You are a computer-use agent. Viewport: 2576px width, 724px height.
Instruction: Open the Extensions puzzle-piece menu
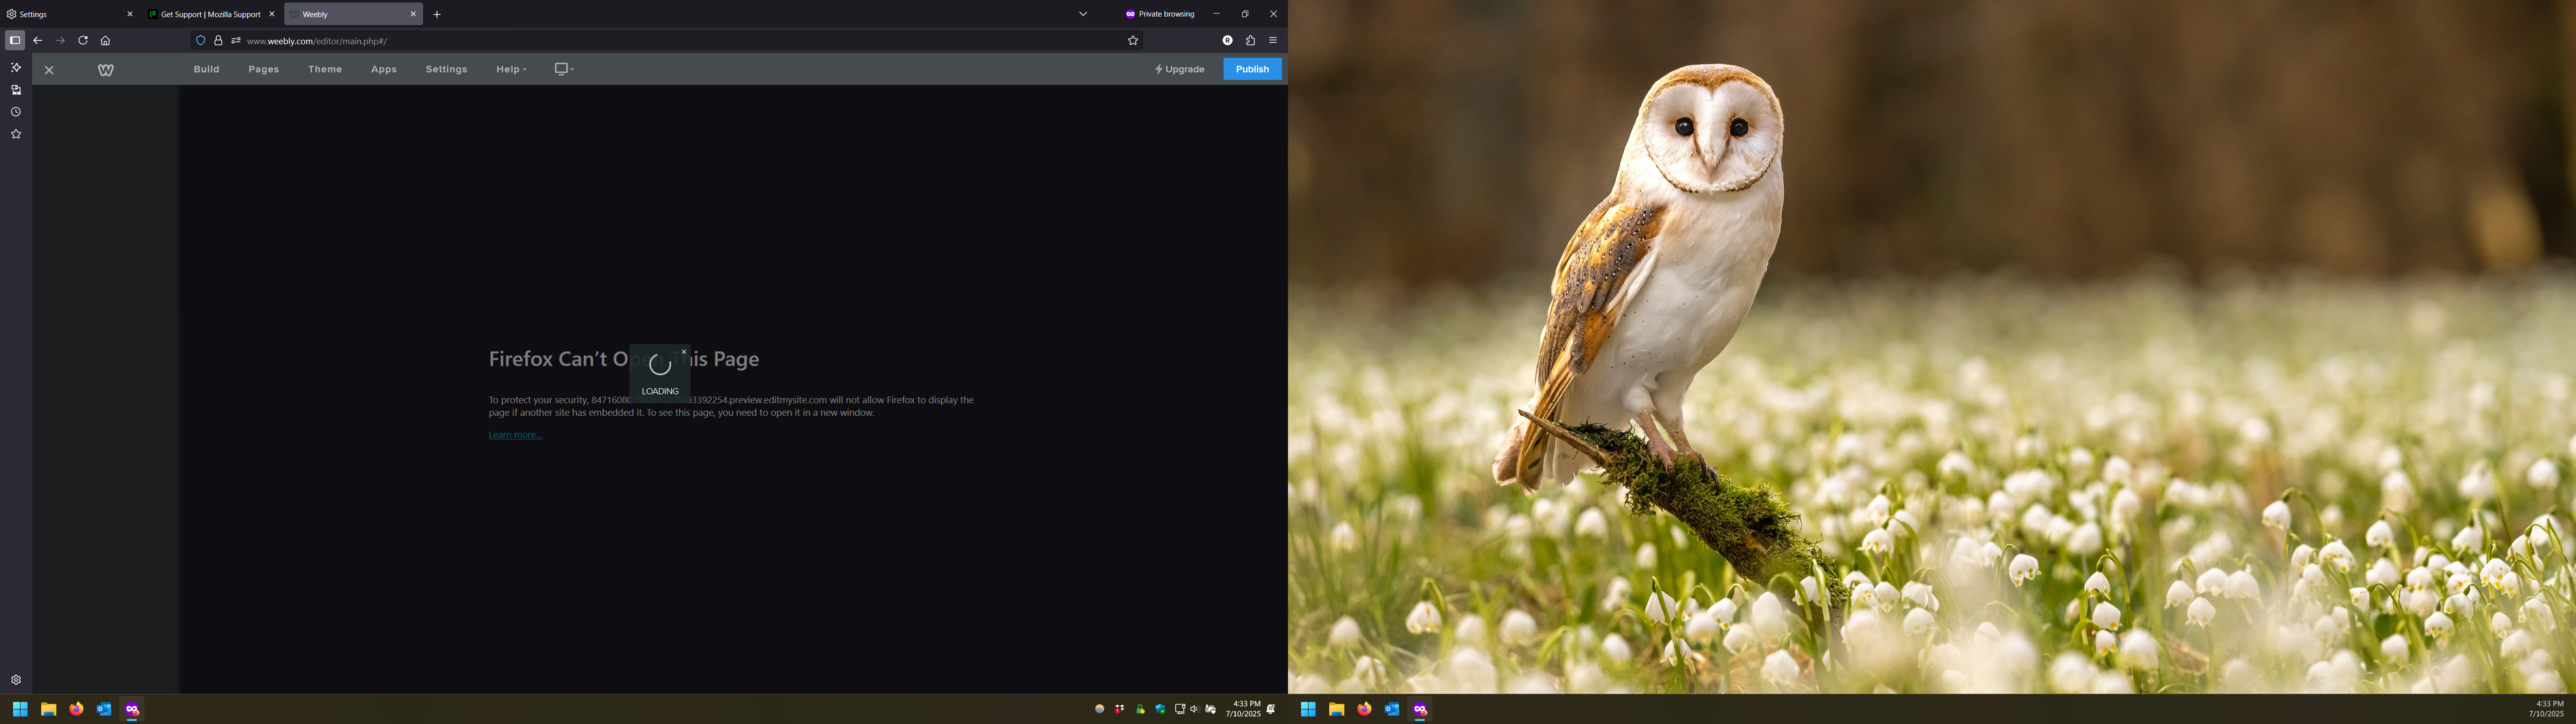1250,41
